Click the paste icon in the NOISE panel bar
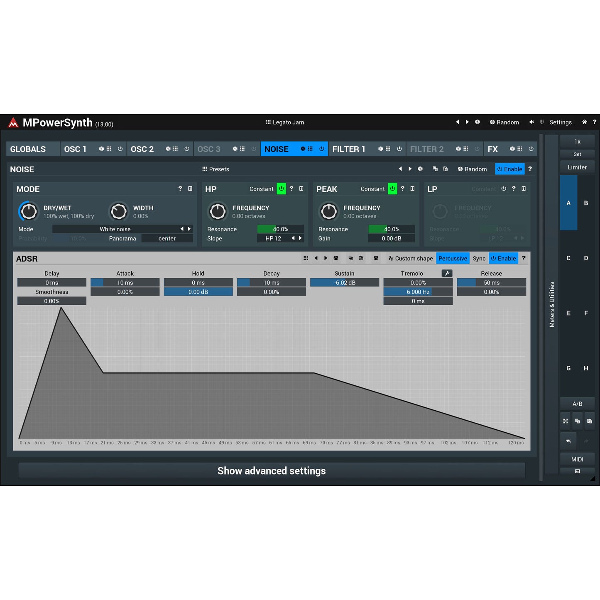Image resolution: width=600 pixels, height=600 pixels. [x=446, y=169]
